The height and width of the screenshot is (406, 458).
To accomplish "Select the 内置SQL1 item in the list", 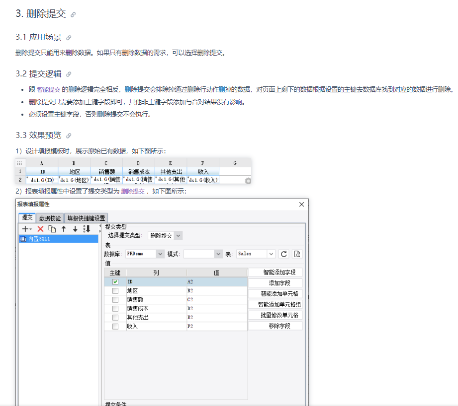I will click(58, 239).
